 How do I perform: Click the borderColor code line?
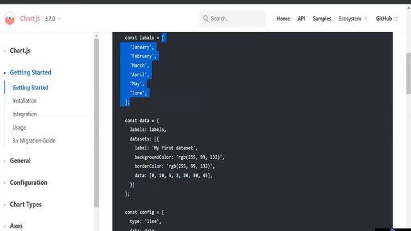(x=175, y=166)
